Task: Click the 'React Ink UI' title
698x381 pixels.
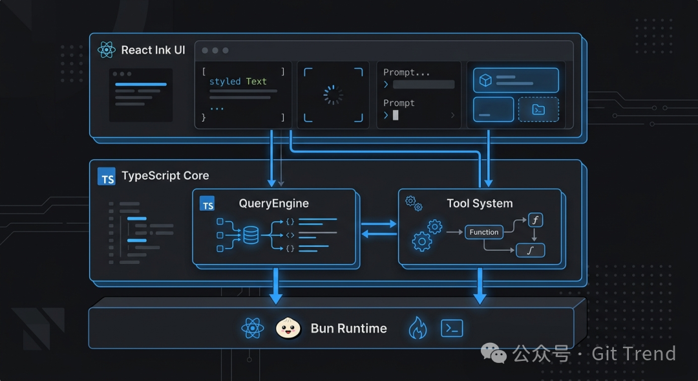Action: point(153,50)
